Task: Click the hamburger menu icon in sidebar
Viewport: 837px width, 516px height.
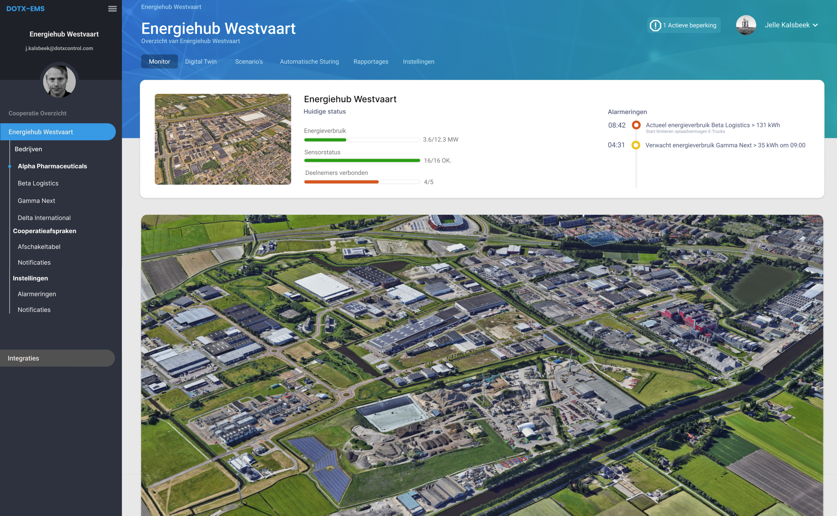Action: [112, 9]
